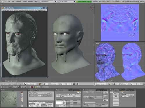
Task: Switch to the Map Input tab
Action: click(123, 90)
